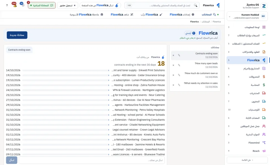Viewport: 270px width, 165px height.
Task: Click the المحادثات breadcrumb link
Action: pyautogui.click(x=206, y=22)
